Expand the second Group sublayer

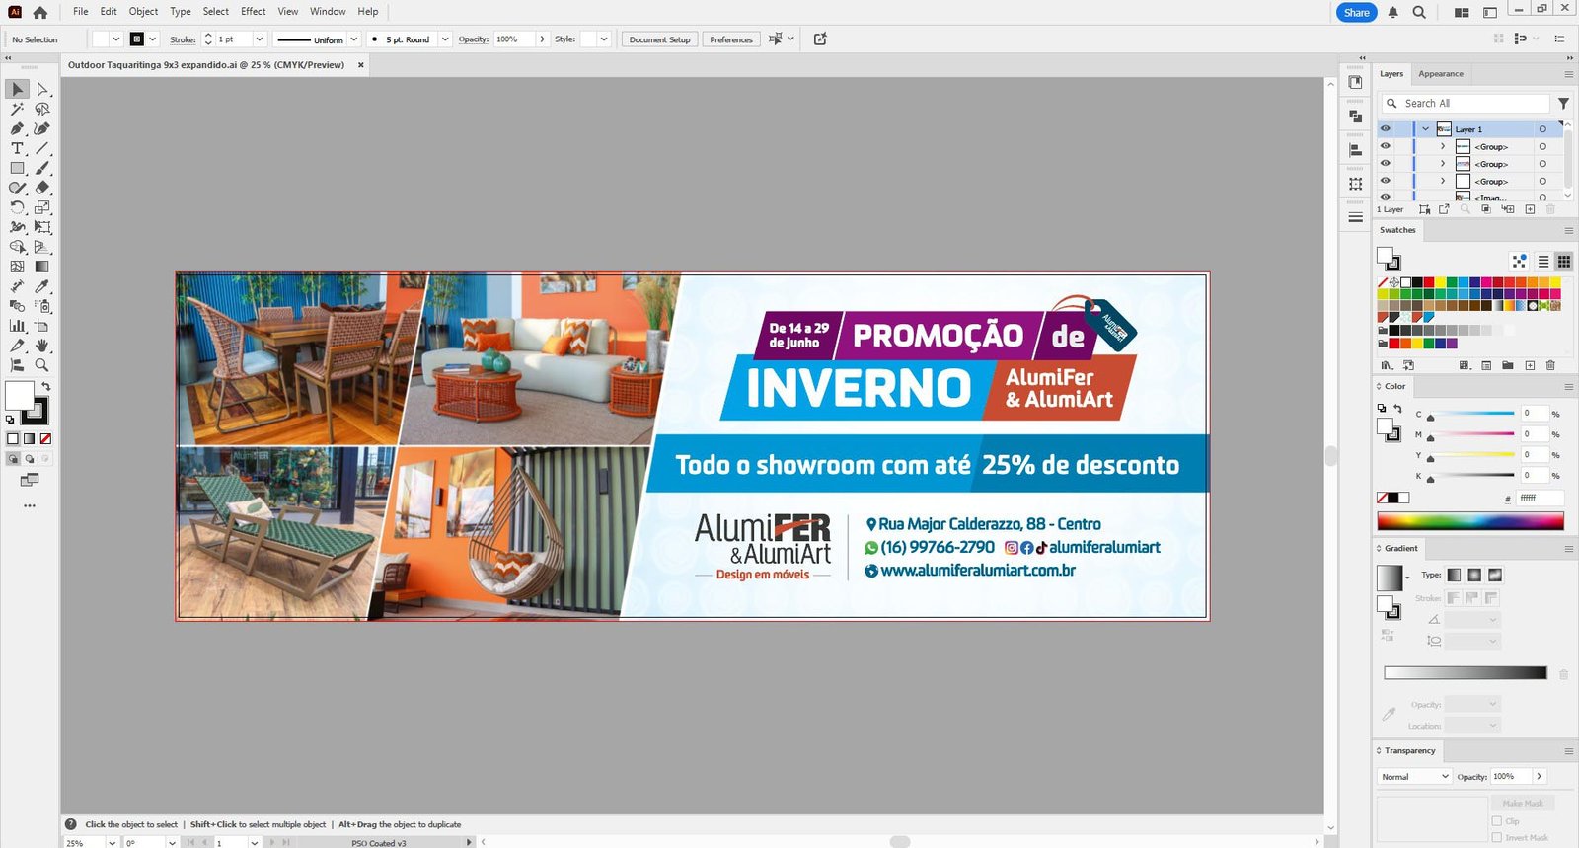coord(1443,164)
